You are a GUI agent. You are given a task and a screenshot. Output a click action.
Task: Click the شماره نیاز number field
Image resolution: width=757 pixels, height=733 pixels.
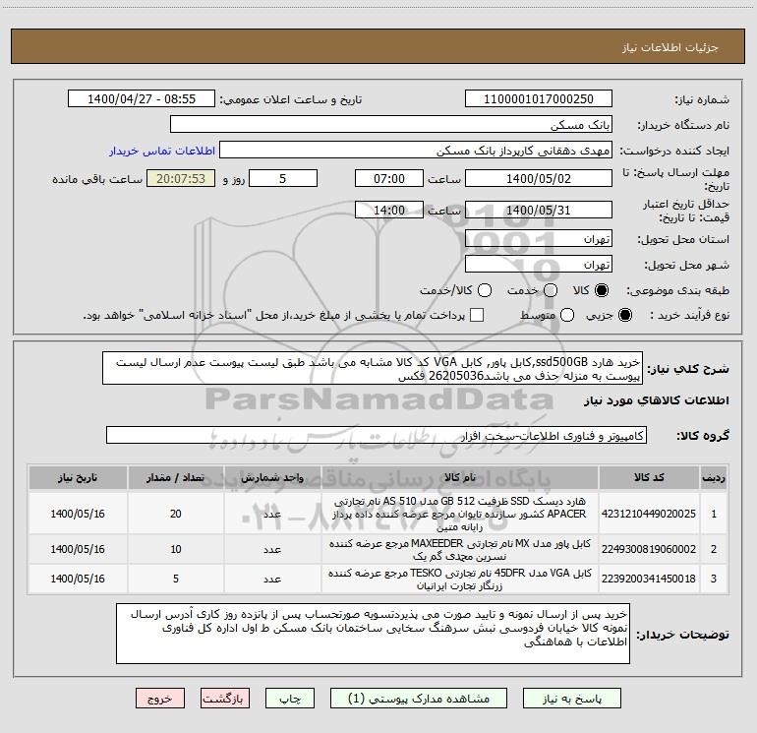(x=539, y=99)
